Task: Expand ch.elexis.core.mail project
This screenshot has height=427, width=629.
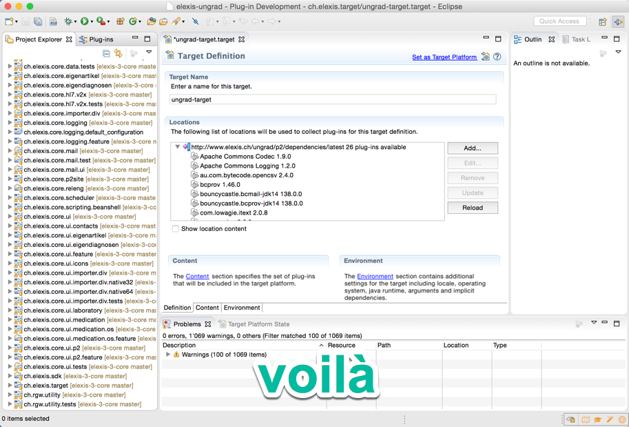Action: point(10,150)
